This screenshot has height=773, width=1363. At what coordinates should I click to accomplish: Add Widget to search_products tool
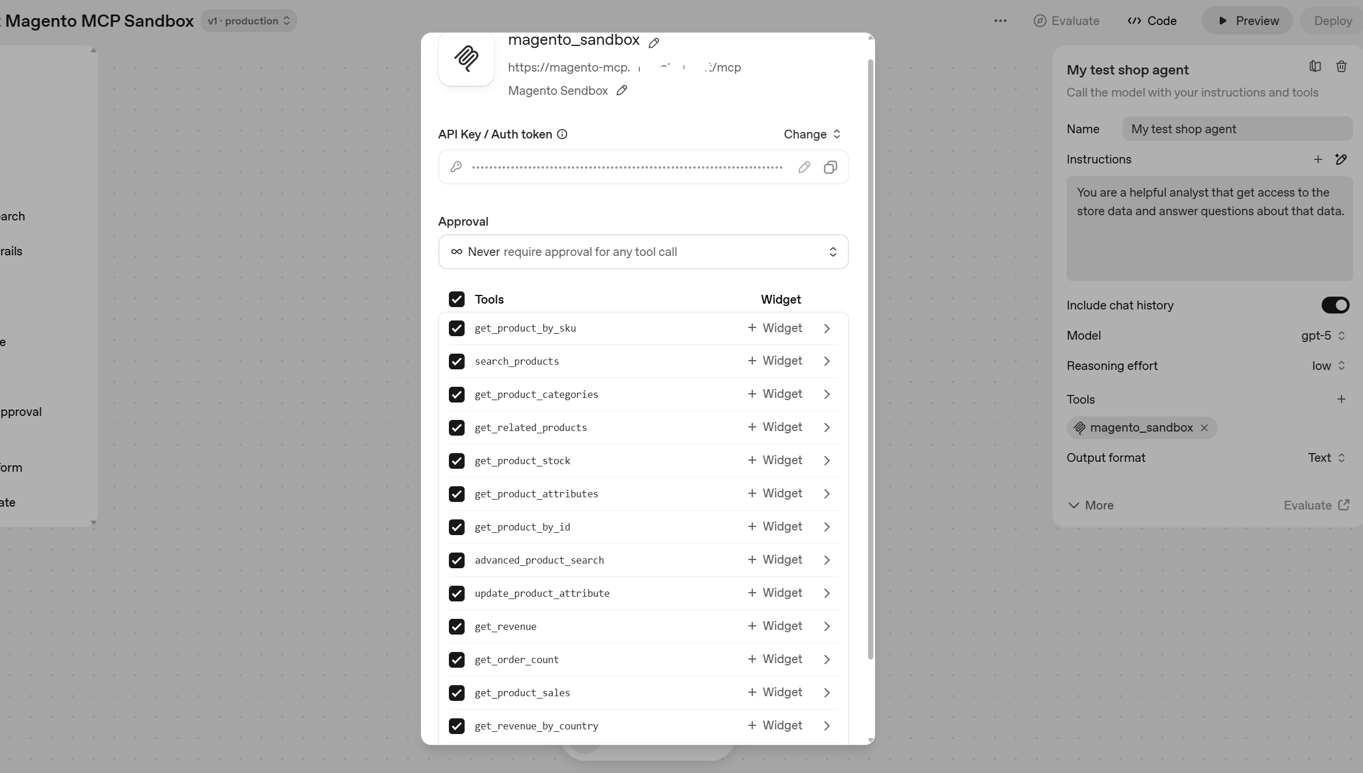pyautogui.click(x=774, y=361)
